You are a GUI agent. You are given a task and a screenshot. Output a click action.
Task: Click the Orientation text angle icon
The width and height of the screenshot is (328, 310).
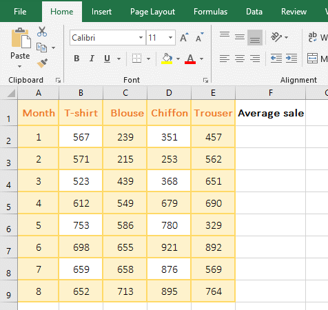[x=276, y=37]
